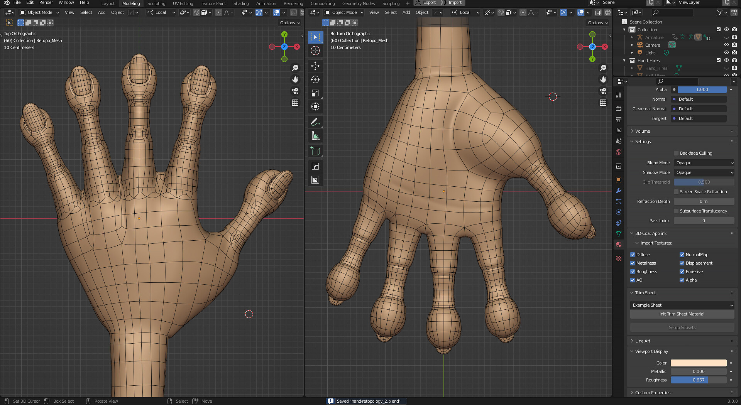This screenshot has width=741, height=405.
Task: Select the Measure tool
Action: (x=315, y=135)
